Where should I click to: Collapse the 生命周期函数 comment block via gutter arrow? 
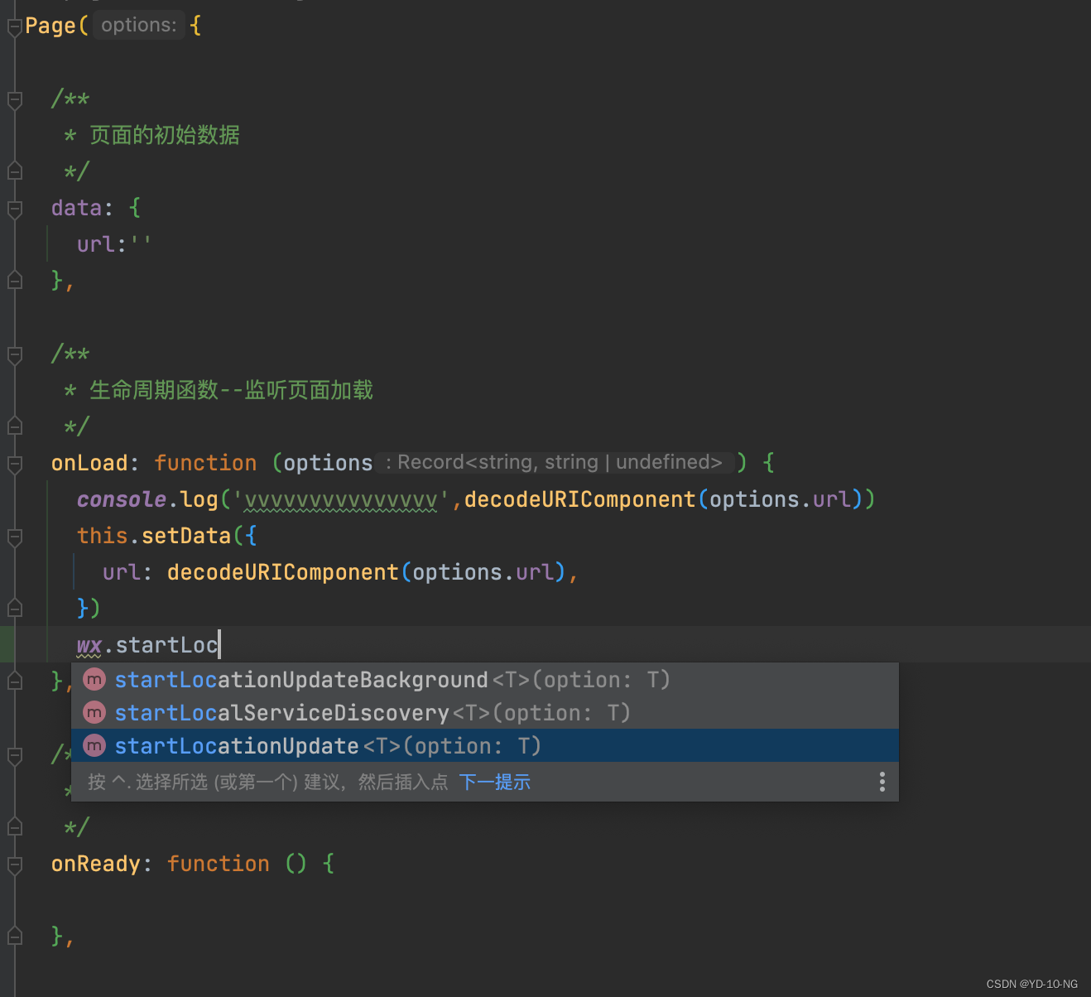pyautogui.click(x=14, y=354)
